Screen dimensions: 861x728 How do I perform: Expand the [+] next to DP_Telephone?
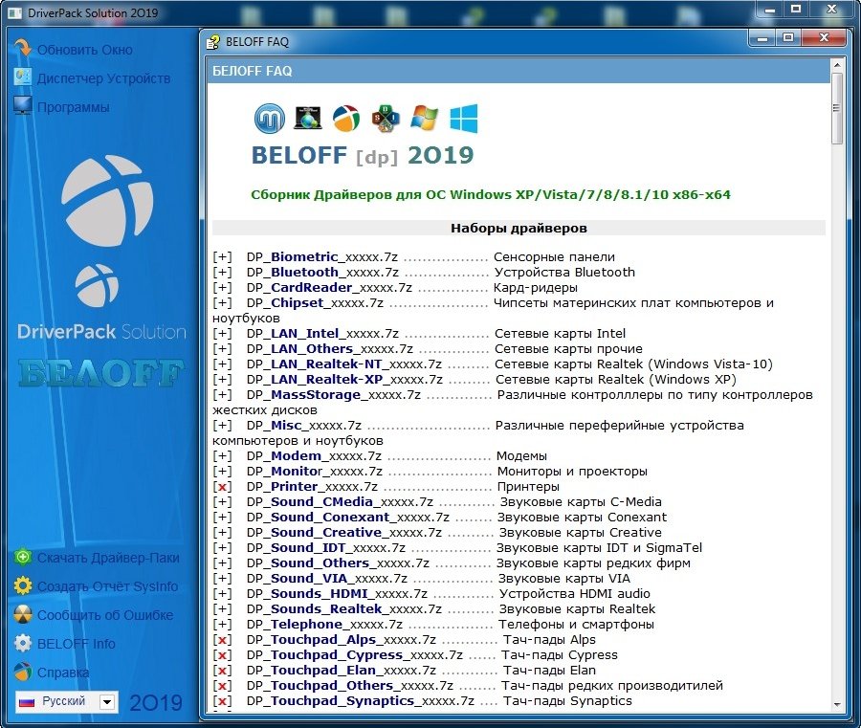pyautogui.click(x=222, y=625)
